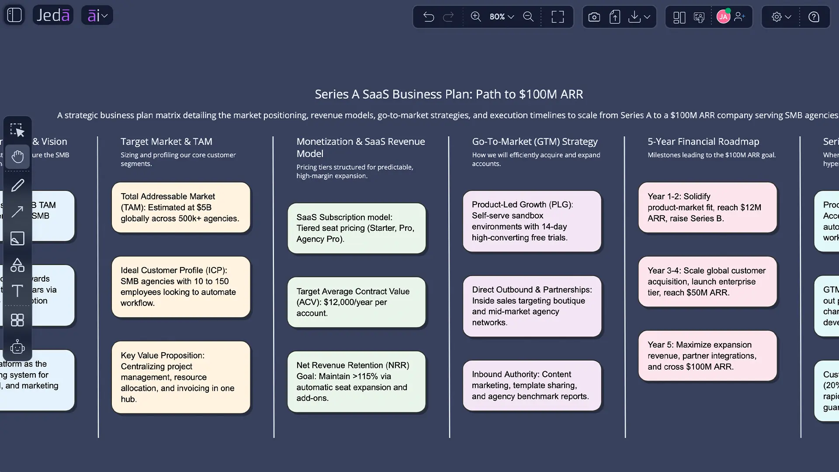Screen dimensions: 839x472
Task: Undo the last action
Action: 429,17
